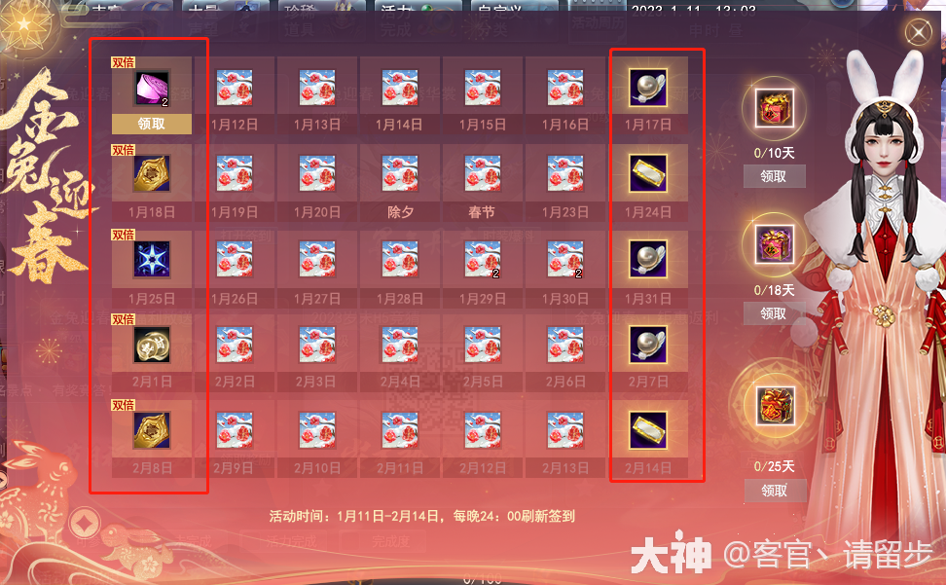Viewport: 946px width, 585px height.
Task: Open the 0/10天 gift box icon
Action: tap(775, 108)
